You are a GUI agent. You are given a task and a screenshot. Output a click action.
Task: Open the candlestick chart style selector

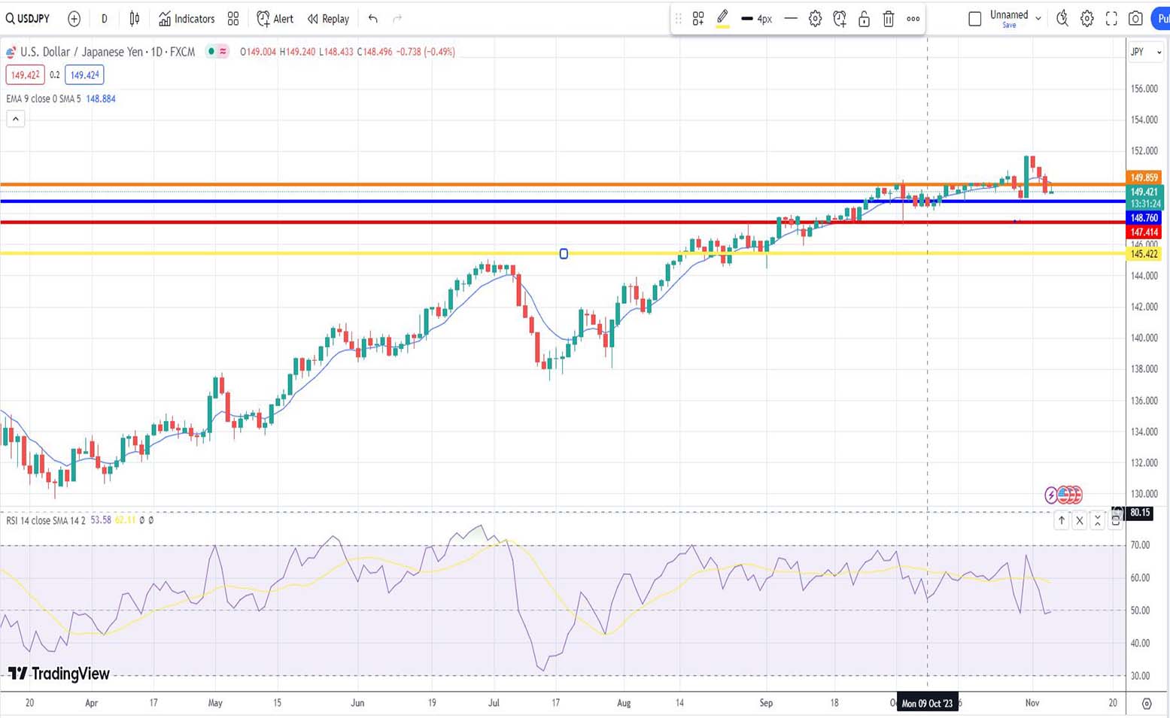(134, 19)
